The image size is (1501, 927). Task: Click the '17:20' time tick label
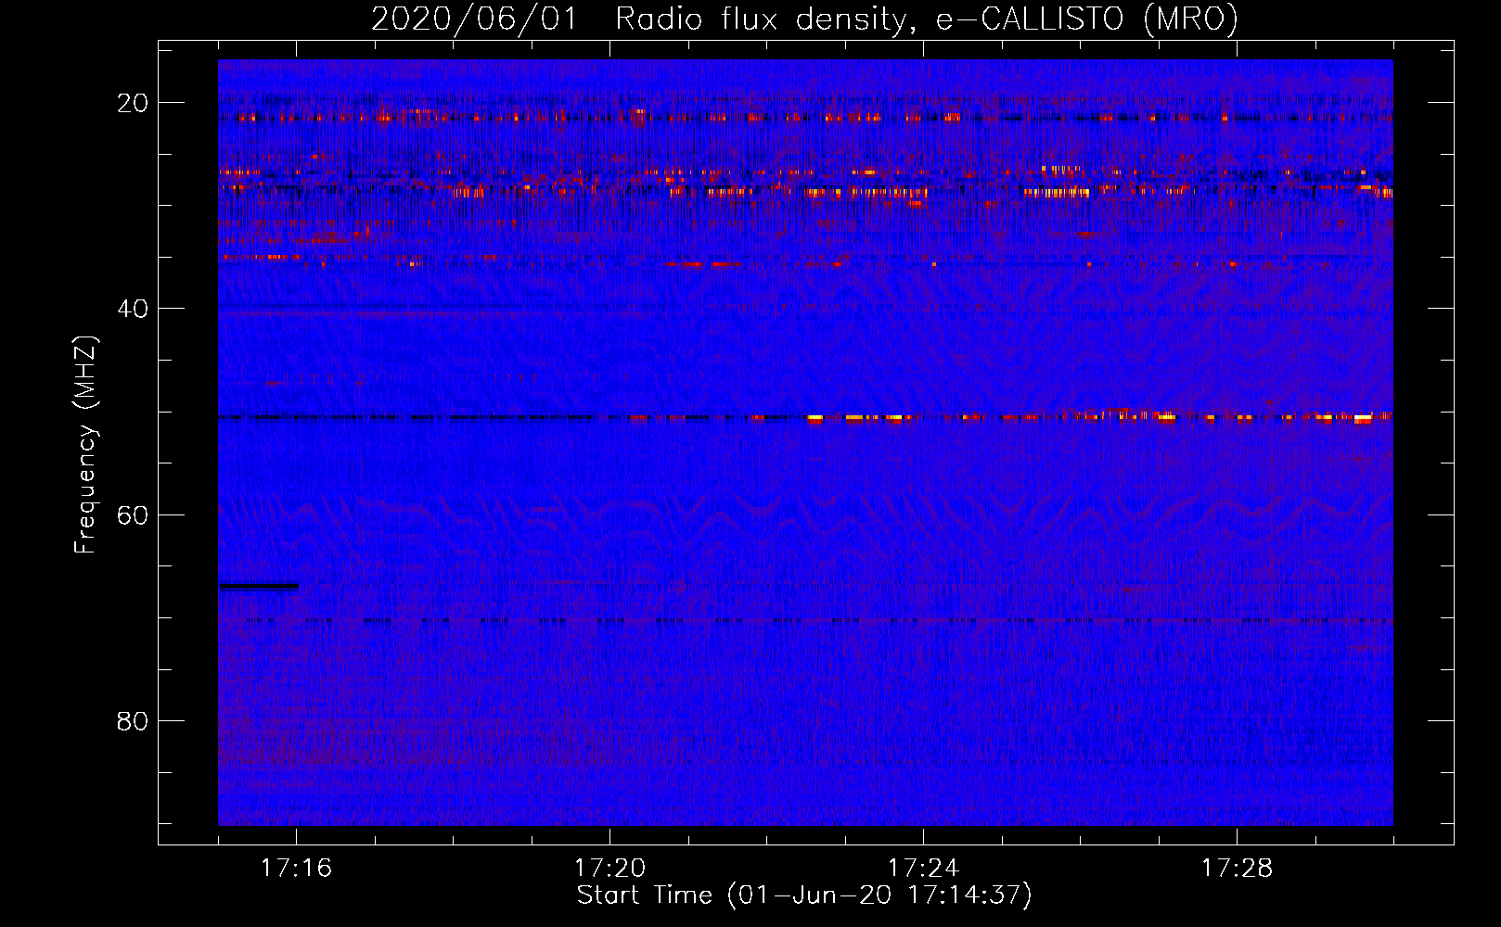[609, 868]
